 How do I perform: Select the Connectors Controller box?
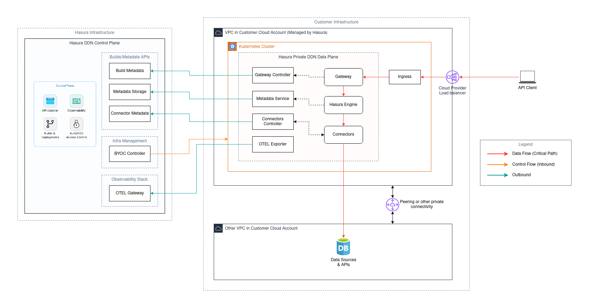[x=273, y=122]
